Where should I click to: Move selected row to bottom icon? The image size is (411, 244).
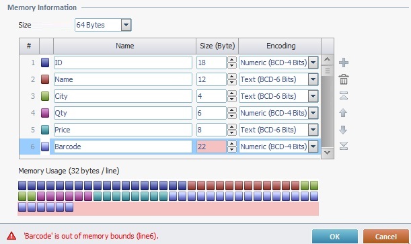point(344,146)
